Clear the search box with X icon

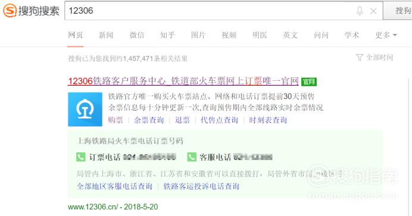click(373, 11)
